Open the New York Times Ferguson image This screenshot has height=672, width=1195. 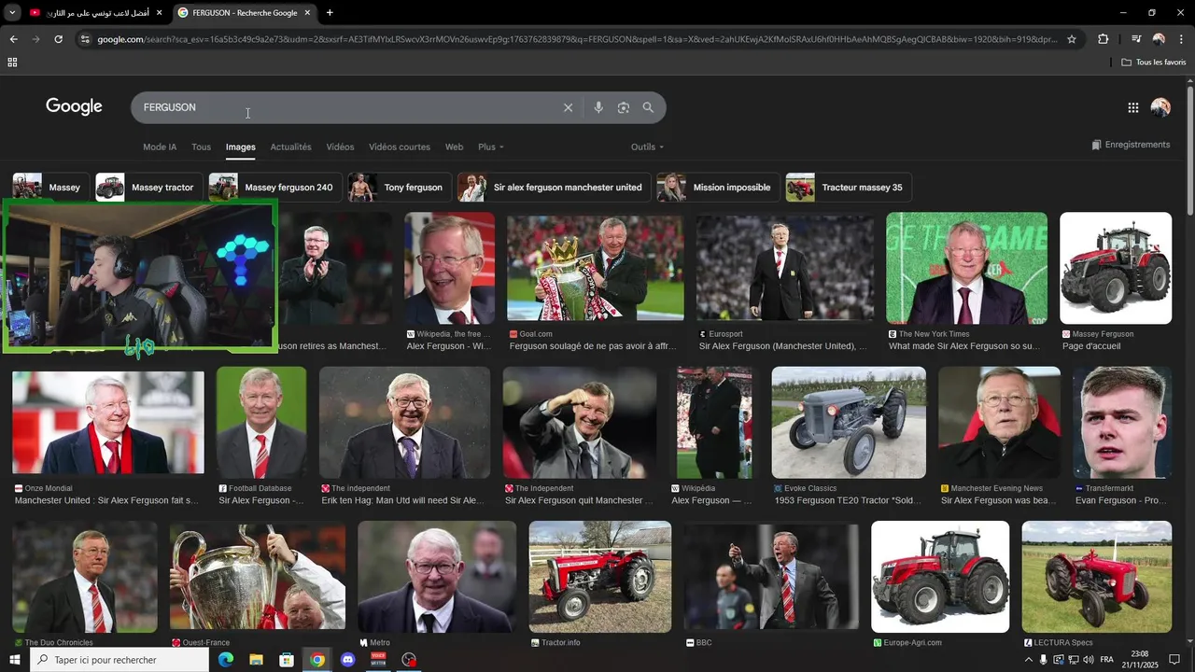tap(966, 268)
